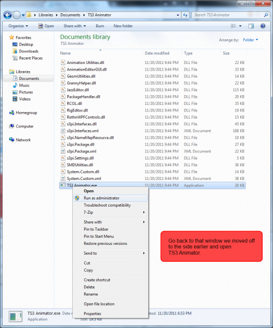Open the view options dropdown arrow

coord(240,26)
